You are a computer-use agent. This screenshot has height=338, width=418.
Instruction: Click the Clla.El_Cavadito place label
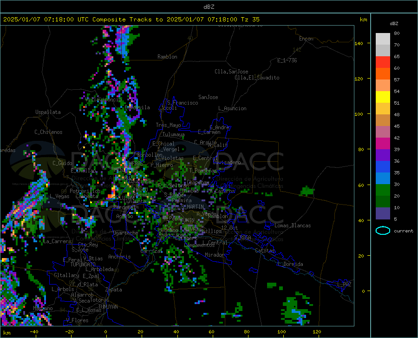coord(257,78)
